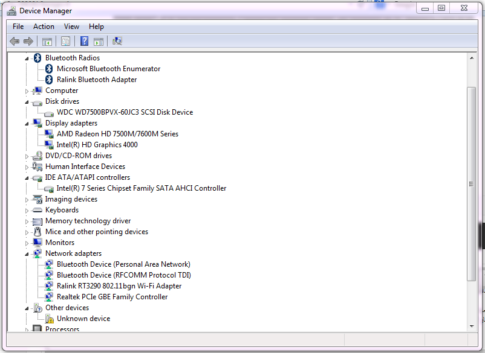Click the Back arrow toolbar icon
The width and height of the screenshot is (485, 353).
click(x=15, y=41)
